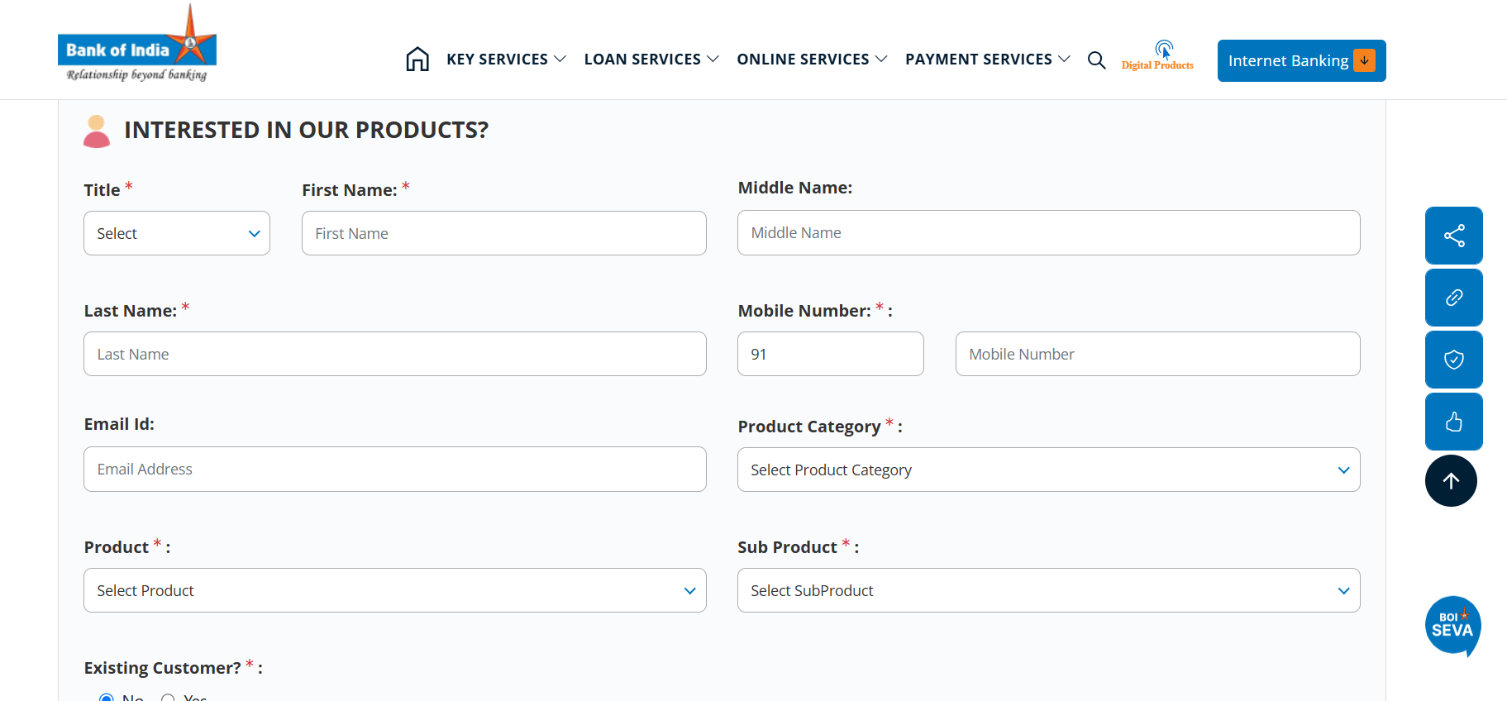The width and height of the screenshot is (1507, 701).
Task: Click the share icon on sidebar
Action: click(1453, 236)
